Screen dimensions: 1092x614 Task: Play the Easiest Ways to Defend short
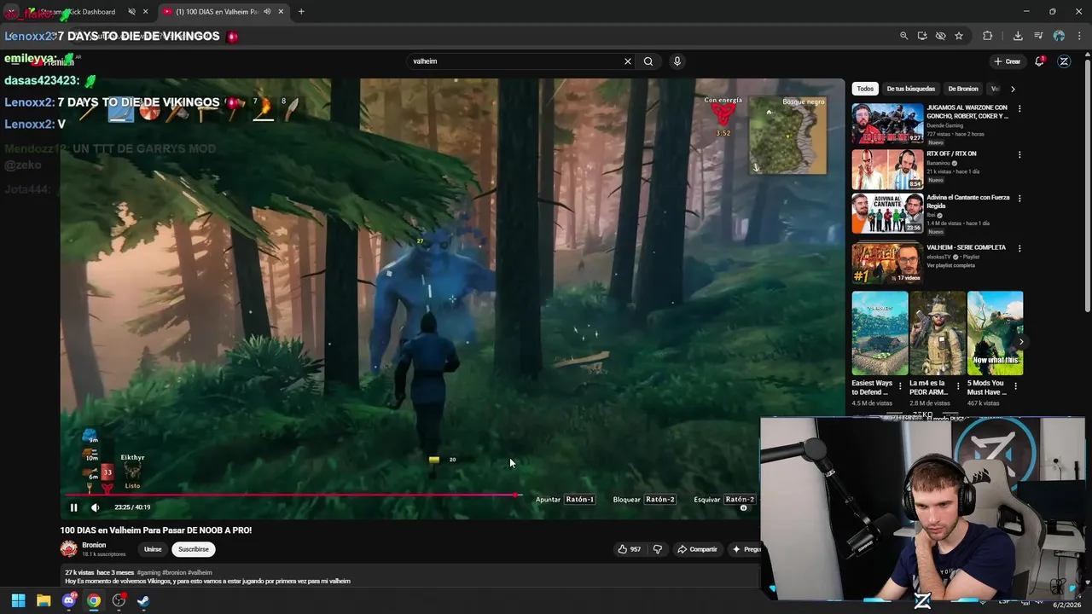pos(880,333)
